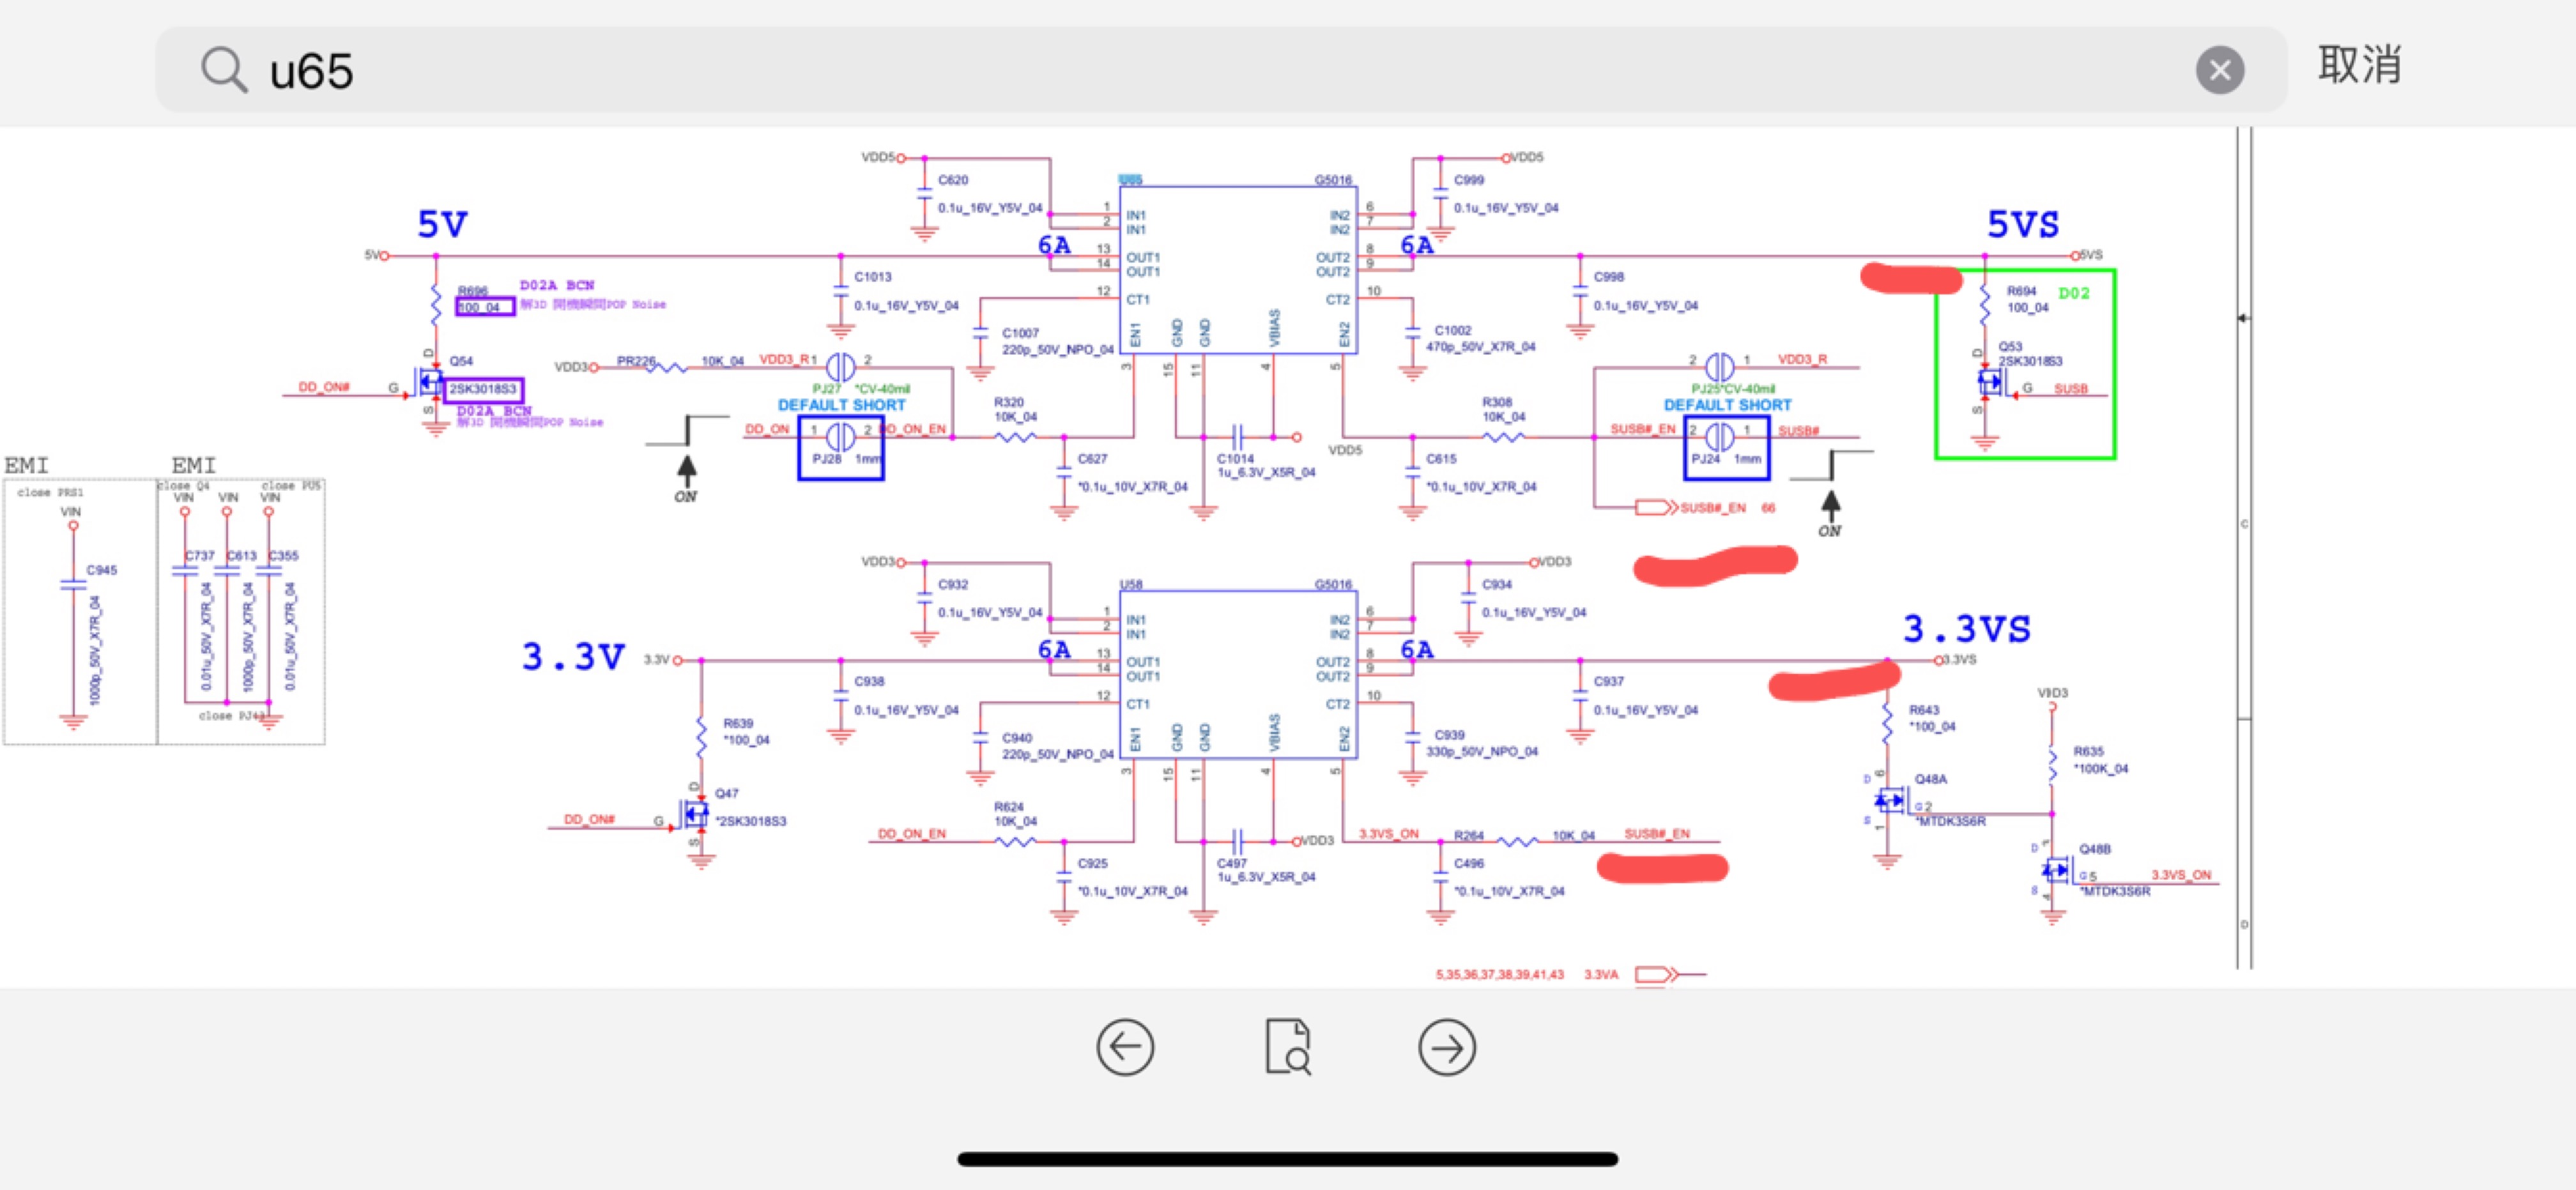This screenshot has width=2576, height=1190.
Task: Tap the Q54 MOSFET symbol
Action: point(430,383)
